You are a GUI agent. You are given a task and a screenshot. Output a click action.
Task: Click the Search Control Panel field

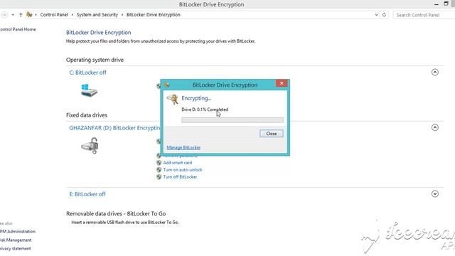tap(424, 15)
